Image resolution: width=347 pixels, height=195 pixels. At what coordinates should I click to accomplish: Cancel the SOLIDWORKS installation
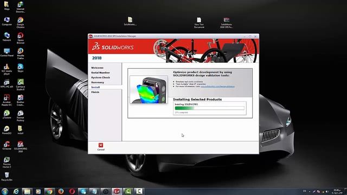click(x=101, y=147)
